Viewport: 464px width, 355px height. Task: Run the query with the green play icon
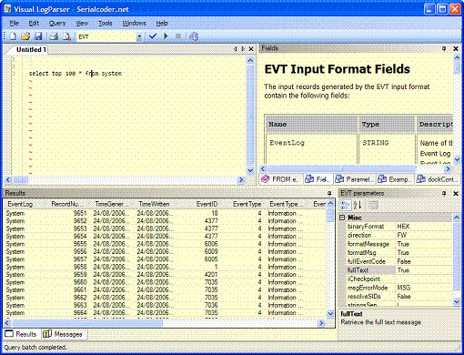[166, 36]
